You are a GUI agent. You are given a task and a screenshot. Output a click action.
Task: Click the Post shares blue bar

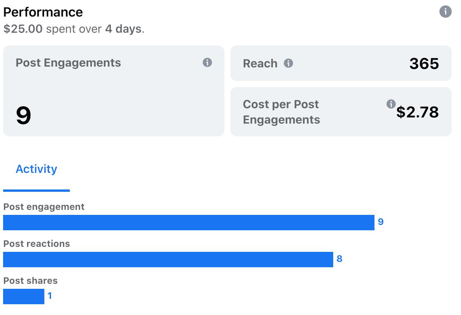(24, 297)
